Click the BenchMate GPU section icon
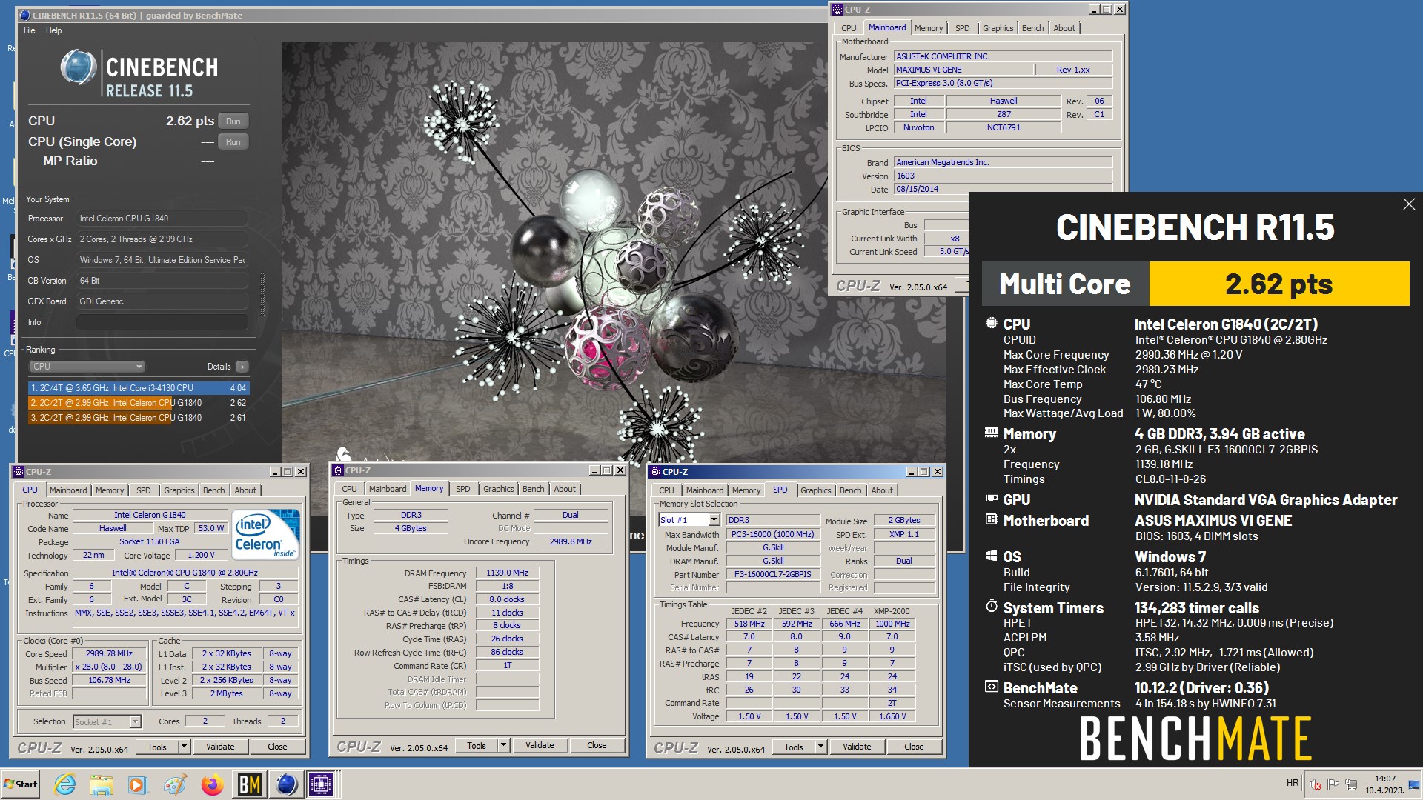The height and width of the screenshot is (800, 1423). pyautogui.click(x=991, y=499)
